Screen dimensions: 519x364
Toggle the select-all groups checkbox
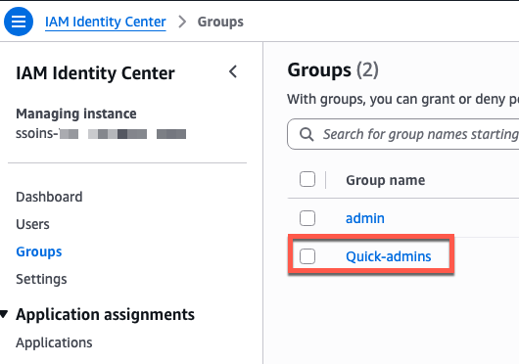pos(307,179)
